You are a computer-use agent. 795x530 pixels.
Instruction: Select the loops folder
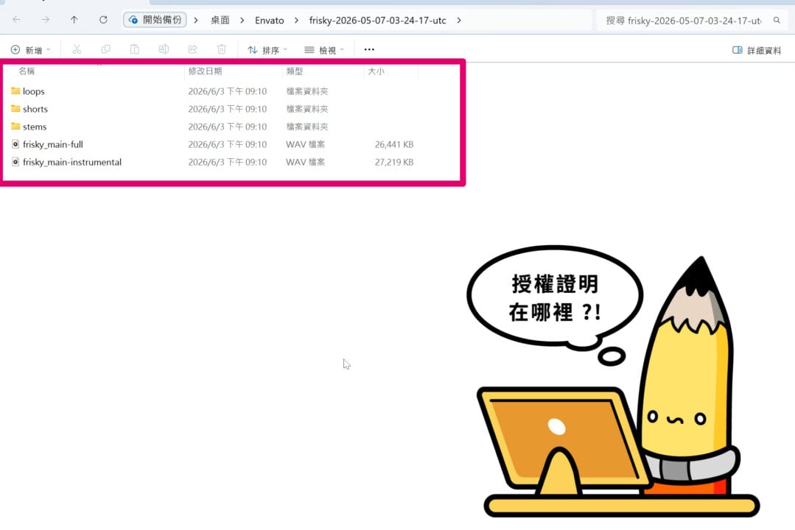[33, 91]
